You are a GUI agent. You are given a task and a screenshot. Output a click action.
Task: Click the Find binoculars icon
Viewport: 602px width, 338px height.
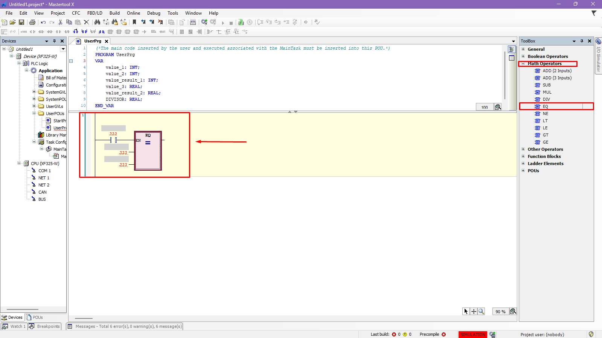97,22
